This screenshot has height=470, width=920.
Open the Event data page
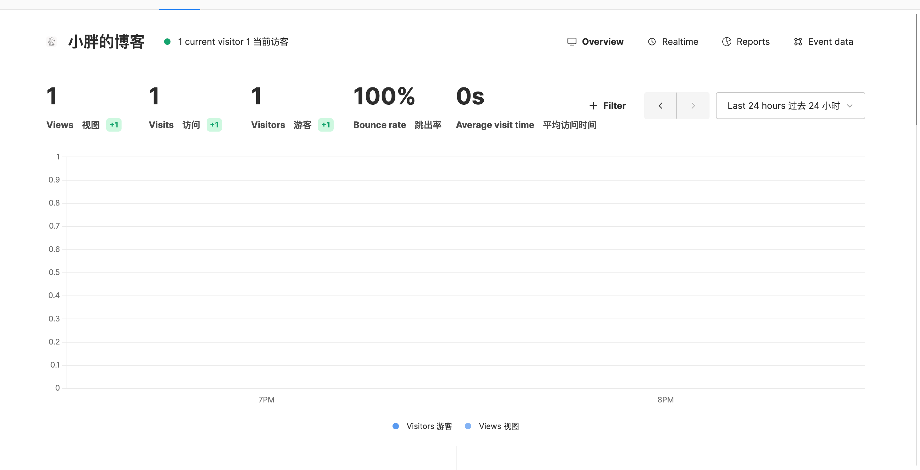pyautogui.click(x=830, y=41)
